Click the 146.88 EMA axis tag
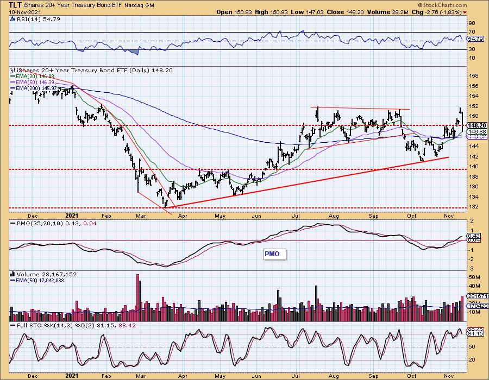The image size is (489, 380). (477, 132)
